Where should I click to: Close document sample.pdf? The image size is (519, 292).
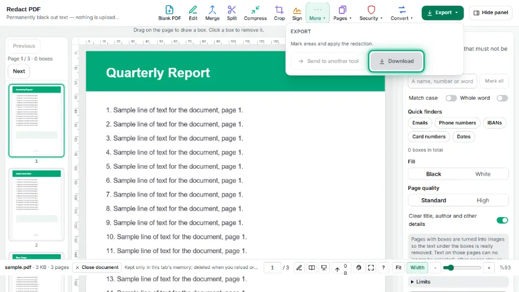pyautogui.click(x=97, y=267)
